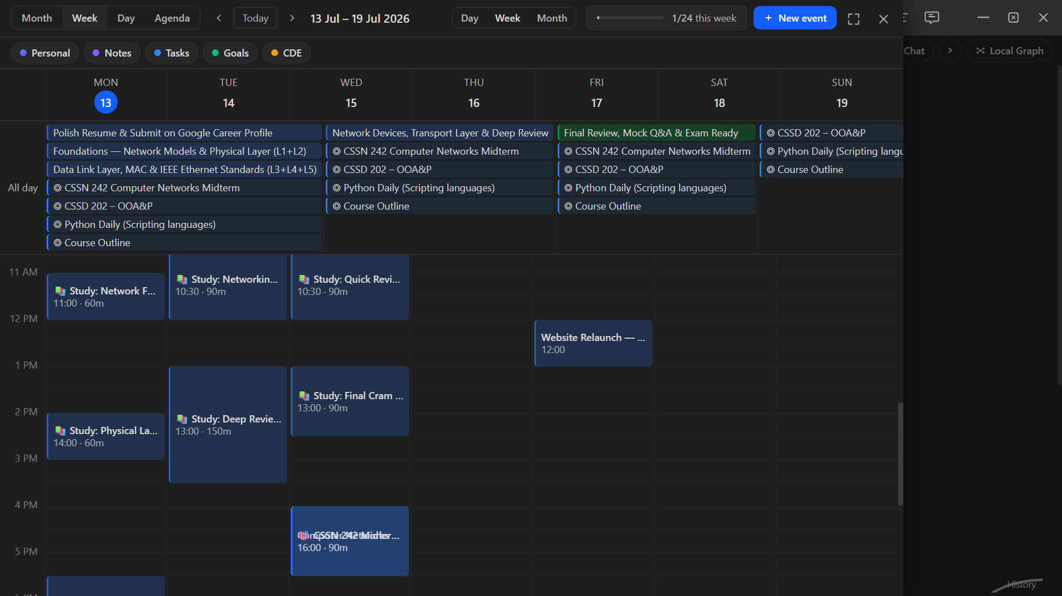Toggle the Personal calendar filter
Viewport: 1062px width, 596px height.
tap(45, 53)
